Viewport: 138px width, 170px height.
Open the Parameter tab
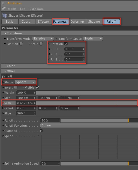coord(61,22)
